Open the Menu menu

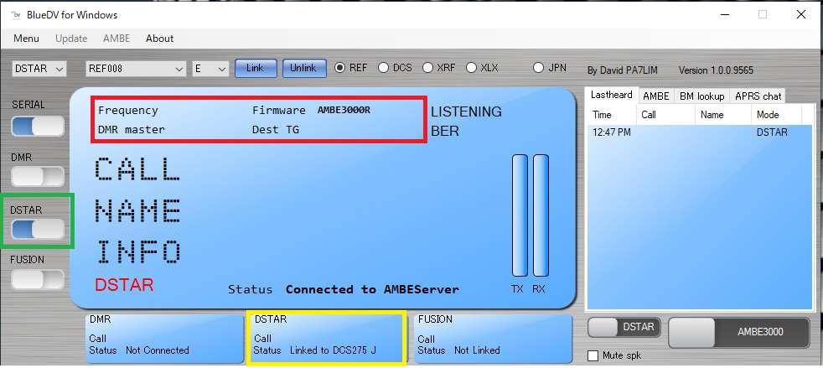click(26, 38)
